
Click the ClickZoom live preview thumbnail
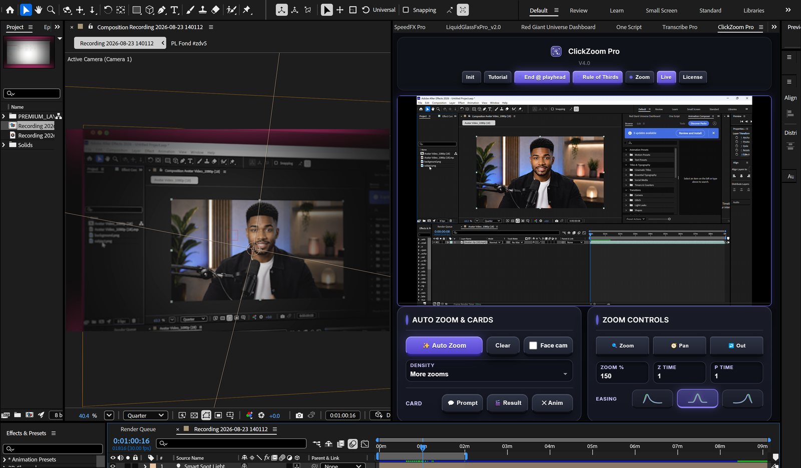point(584,200)
